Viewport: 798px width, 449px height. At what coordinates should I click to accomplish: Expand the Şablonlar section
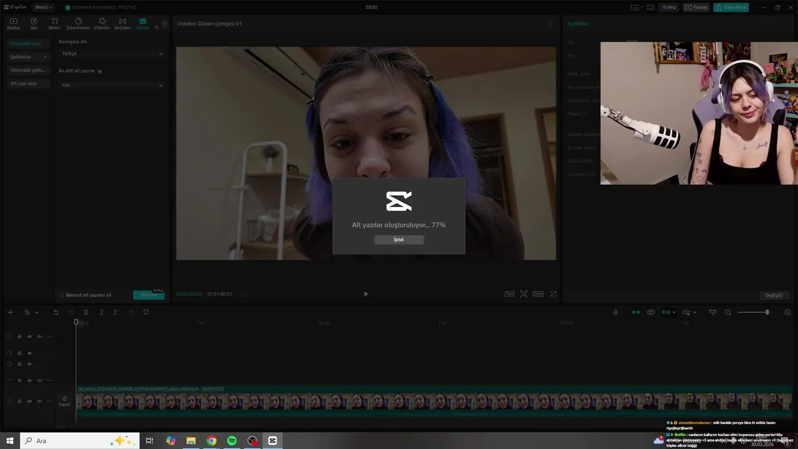click(x=29, y=57)
